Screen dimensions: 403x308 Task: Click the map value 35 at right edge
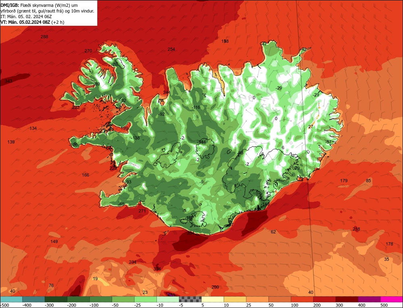[386, 259]
